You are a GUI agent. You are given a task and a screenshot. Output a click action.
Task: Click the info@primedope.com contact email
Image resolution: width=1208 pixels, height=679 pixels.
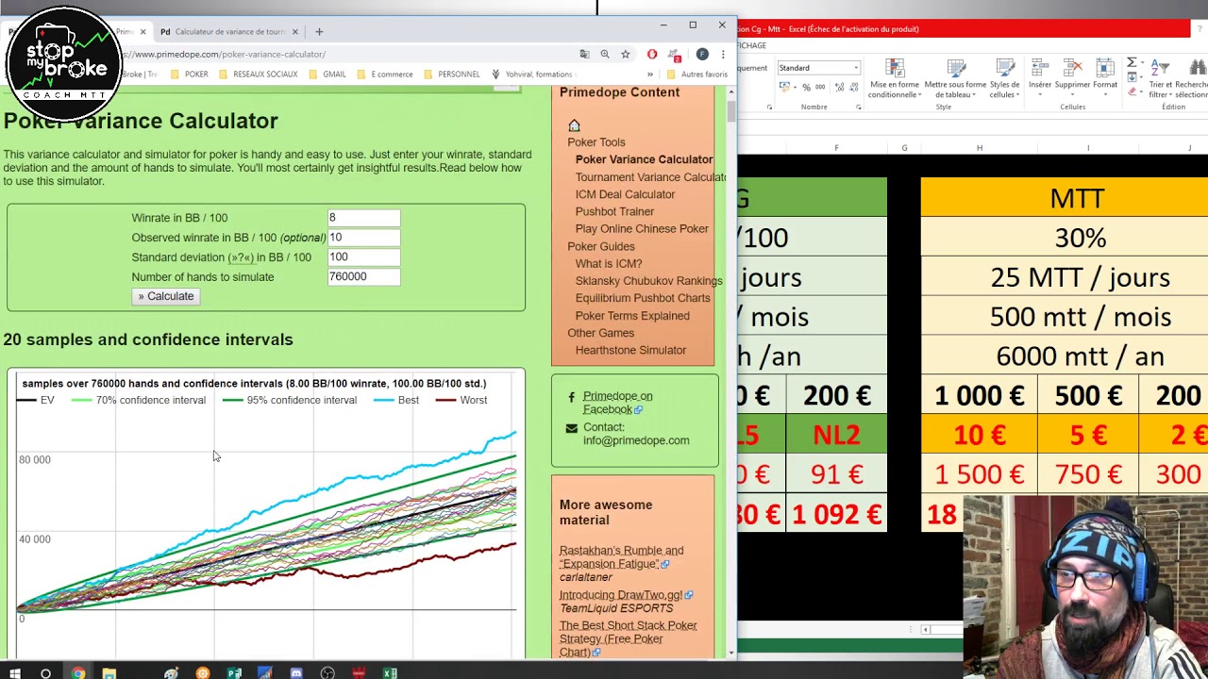pyautogui.click(x=636, y=440)
